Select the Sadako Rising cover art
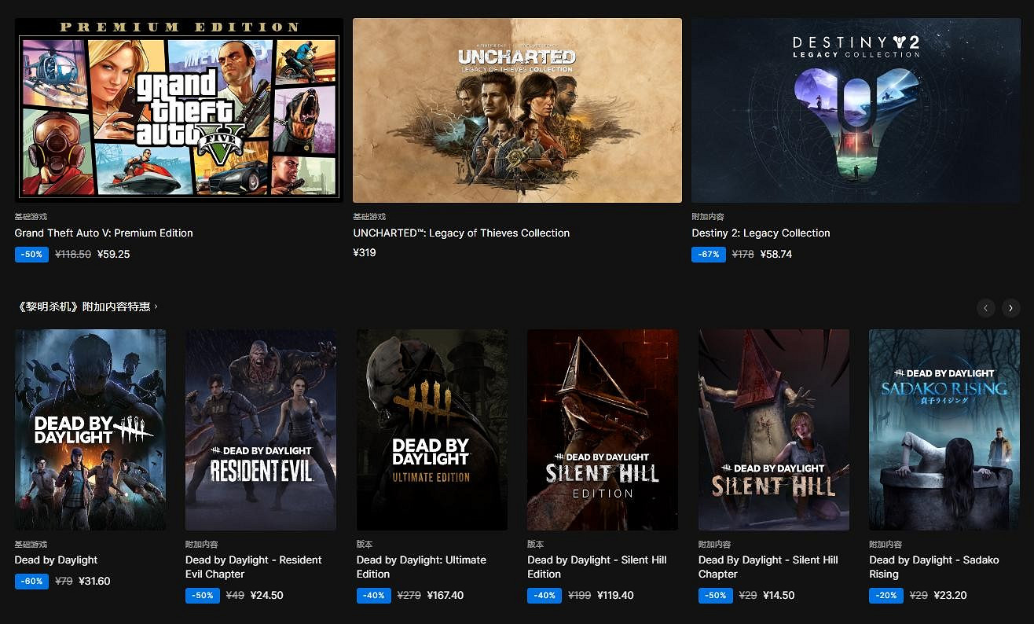1034x624 pixels. pos(944,429)
